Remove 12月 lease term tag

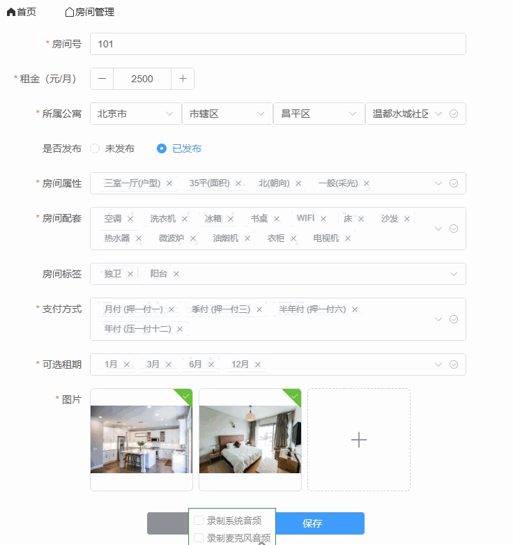click(257, 364)
